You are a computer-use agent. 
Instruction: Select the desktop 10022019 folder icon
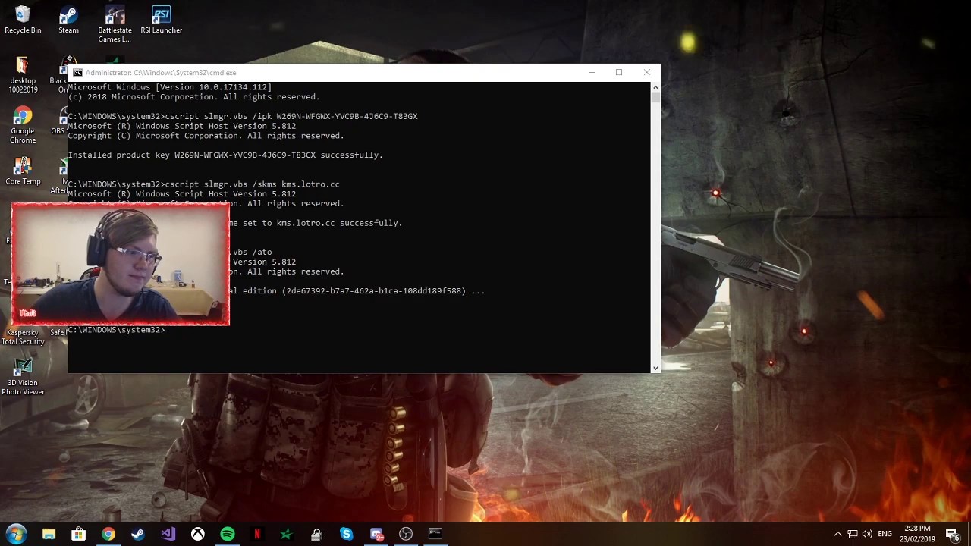[23, 74]
